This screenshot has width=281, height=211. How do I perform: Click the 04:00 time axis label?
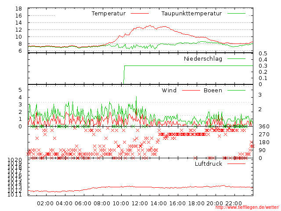pyautogui.click(x=64, y=204)
